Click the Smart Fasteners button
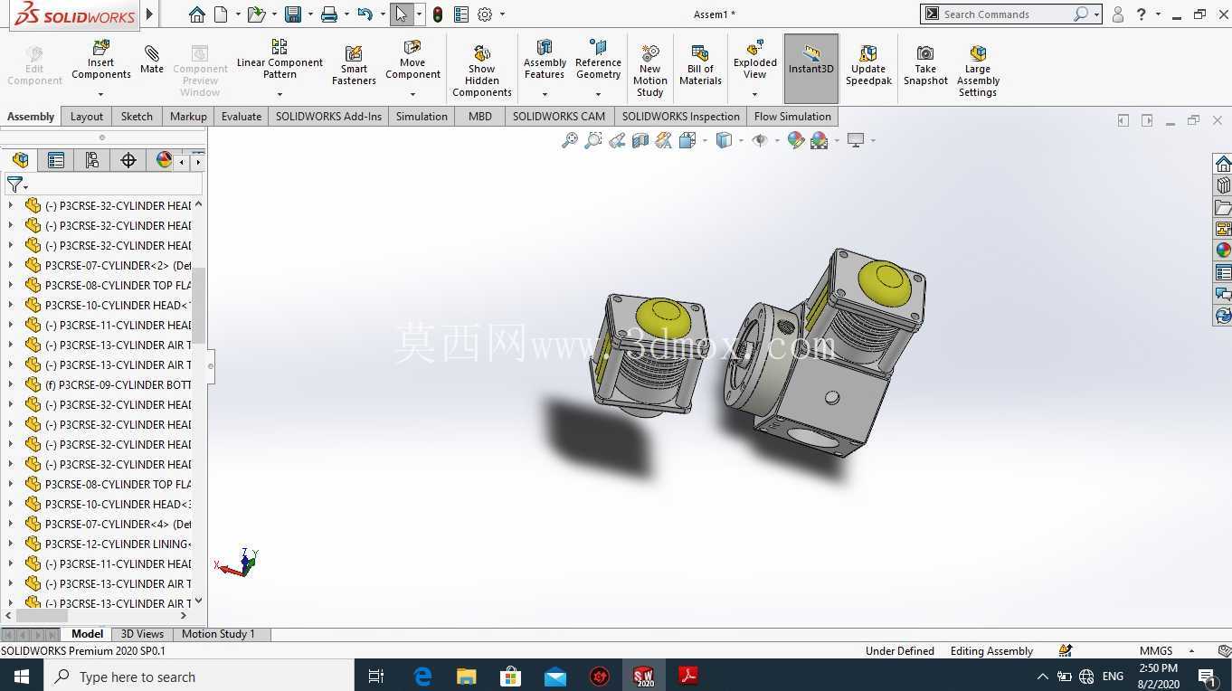Screen dimensions: 1232x691 (x=354, y=65)
